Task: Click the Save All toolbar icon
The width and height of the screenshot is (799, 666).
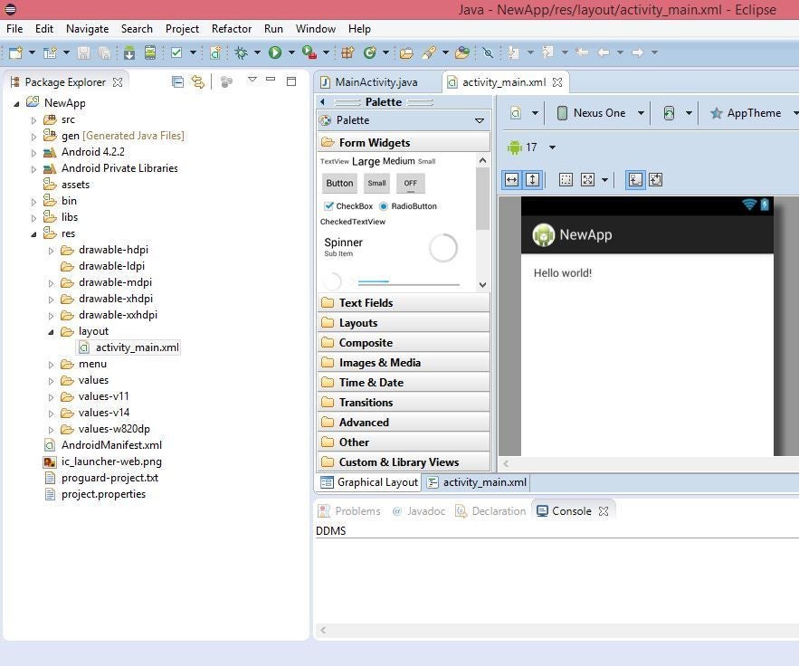Action: coord(103,52)
